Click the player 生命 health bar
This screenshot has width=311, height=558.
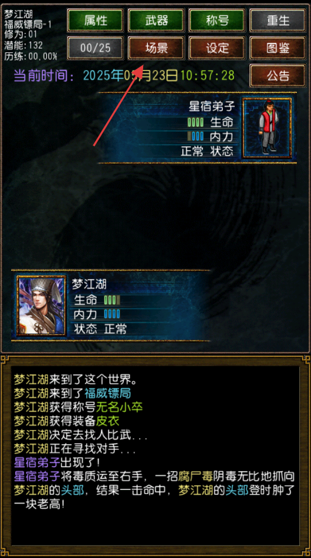tap(112, 300)
